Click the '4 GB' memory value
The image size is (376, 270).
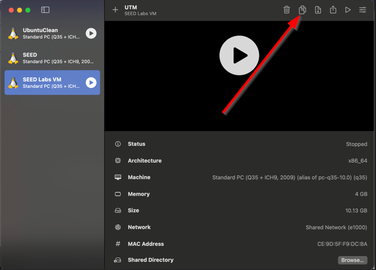361,194
